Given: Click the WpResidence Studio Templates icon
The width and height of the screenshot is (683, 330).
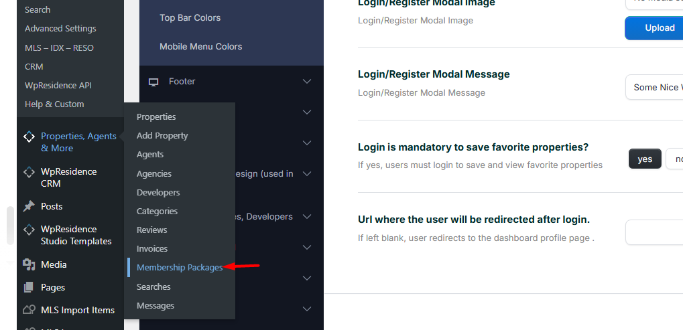Looking at the screenshot, I should pyautogui.click(x=29, y=230).
